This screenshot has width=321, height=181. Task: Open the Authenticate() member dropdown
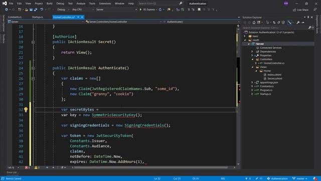[x=202, y=22]
